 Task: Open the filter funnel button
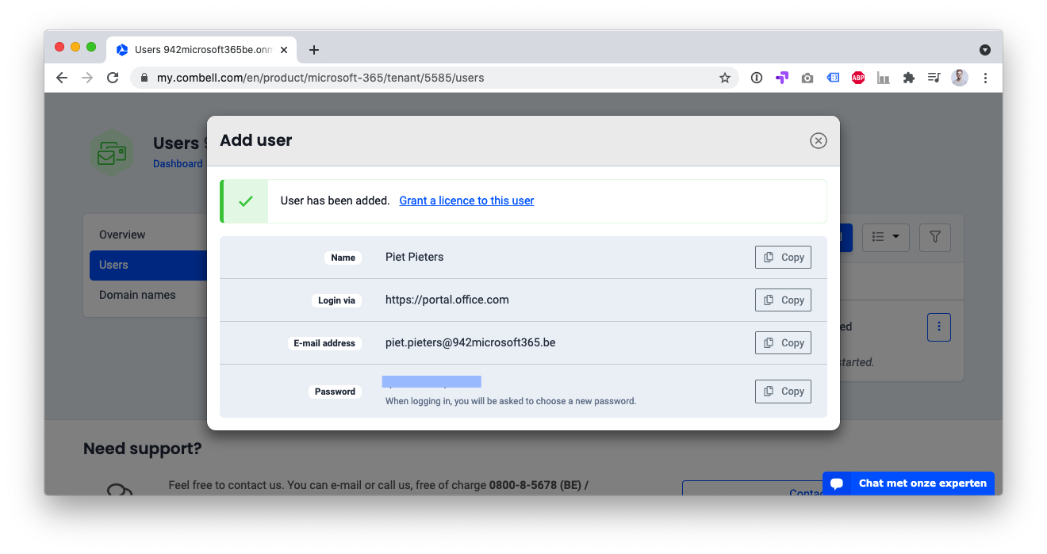click(935, 237)
